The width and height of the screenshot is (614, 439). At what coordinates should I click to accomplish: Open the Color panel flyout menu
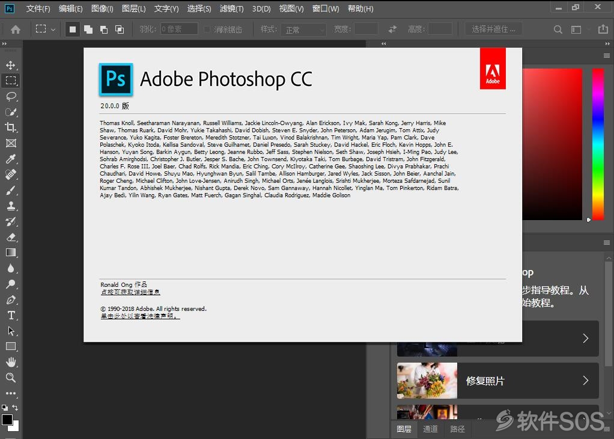(x=607, y=56)
